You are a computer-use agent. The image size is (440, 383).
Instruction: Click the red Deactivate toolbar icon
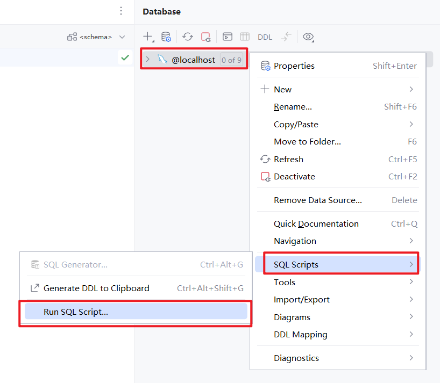point(205,37)
